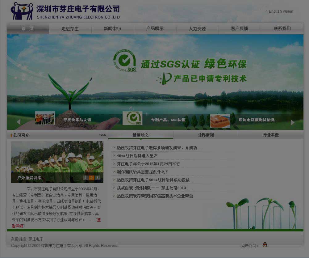Screen dimensions: 309x258
Task: Open the 40um线针治具进入量产 news article
Action: [137, 156]
